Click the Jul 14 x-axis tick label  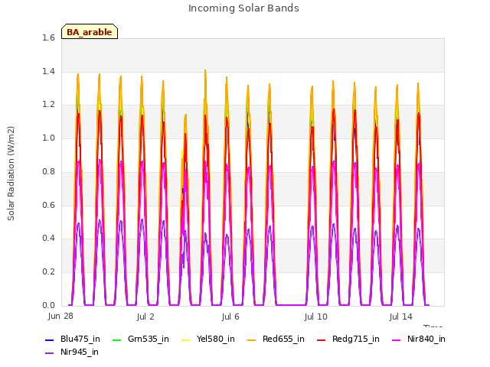[x=400, y=317]
